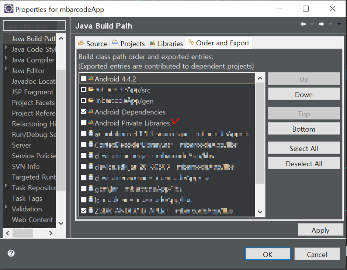347x270 pixels.
Task: Click the Android Dependencies library icon
Action: coord(90,111)
